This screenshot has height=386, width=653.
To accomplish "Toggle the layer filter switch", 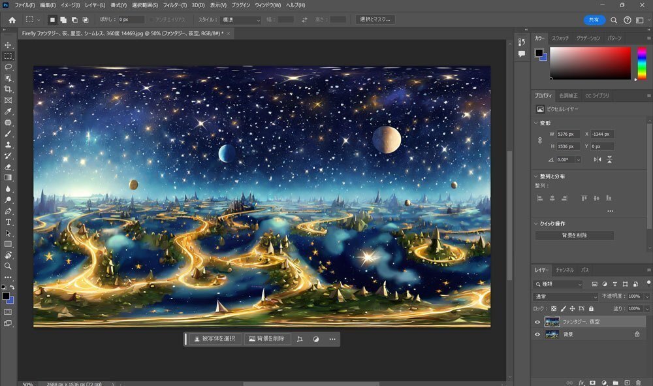I will pos(648,283).
